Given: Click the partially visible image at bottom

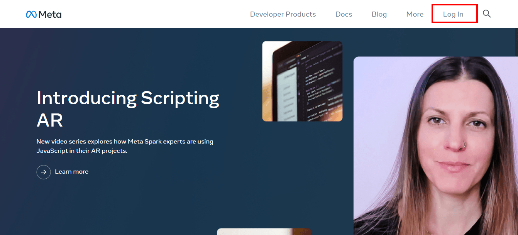Looking at the screenshot, I should (x=264, y=232).
